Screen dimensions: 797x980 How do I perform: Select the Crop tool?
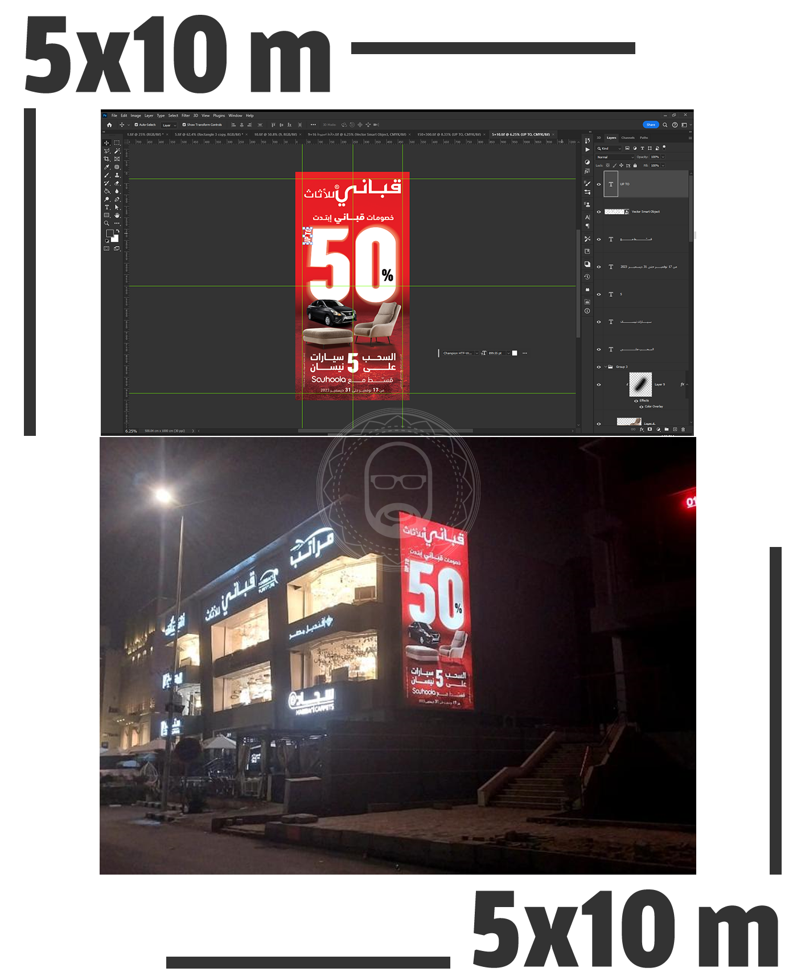(x=106, y=159)
